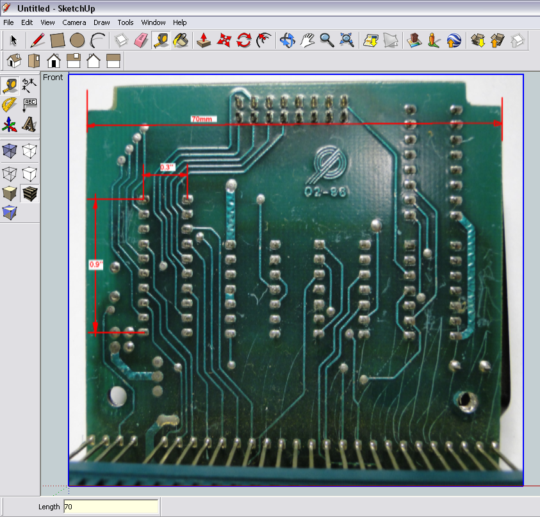
Task: Select the Dimension tool
Action: [x=29, y=85]
